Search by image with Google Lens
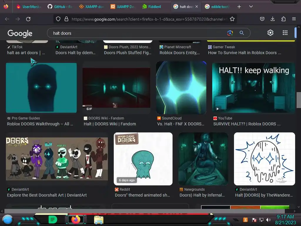This screenshot has height=226, width=301. tap(230, 33)
